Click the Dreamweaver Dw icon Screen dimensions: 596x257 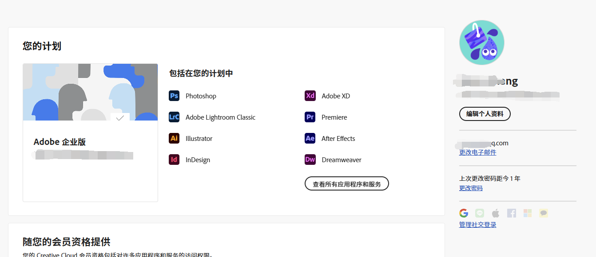pos(310,160)
